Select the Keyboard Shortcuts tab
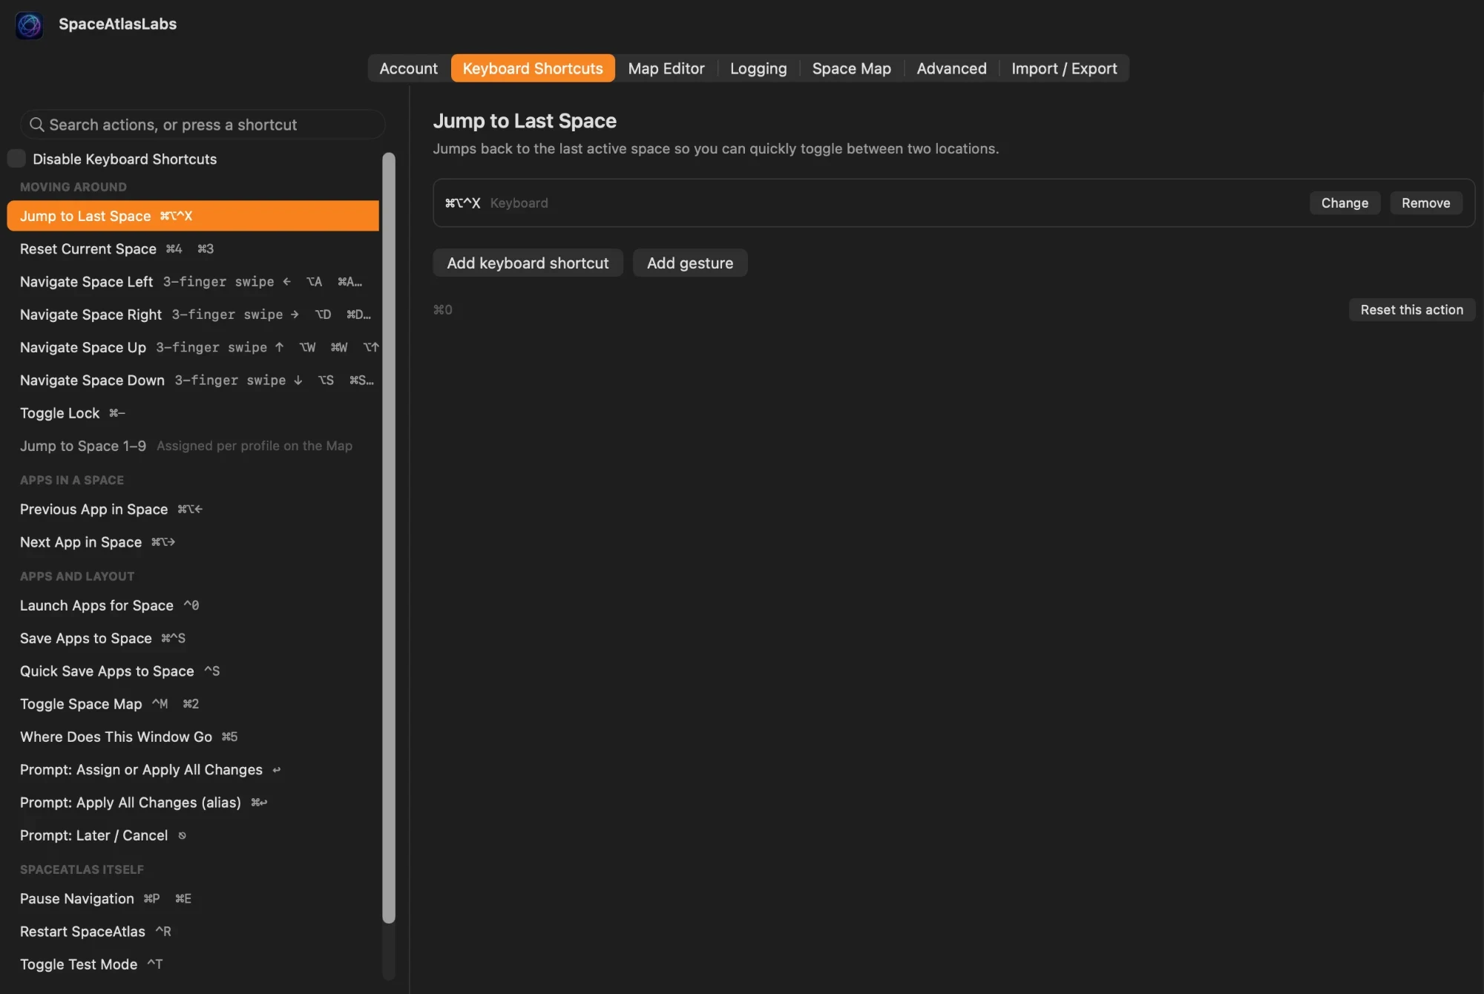 pyautogui.click(x=533, y=68)
